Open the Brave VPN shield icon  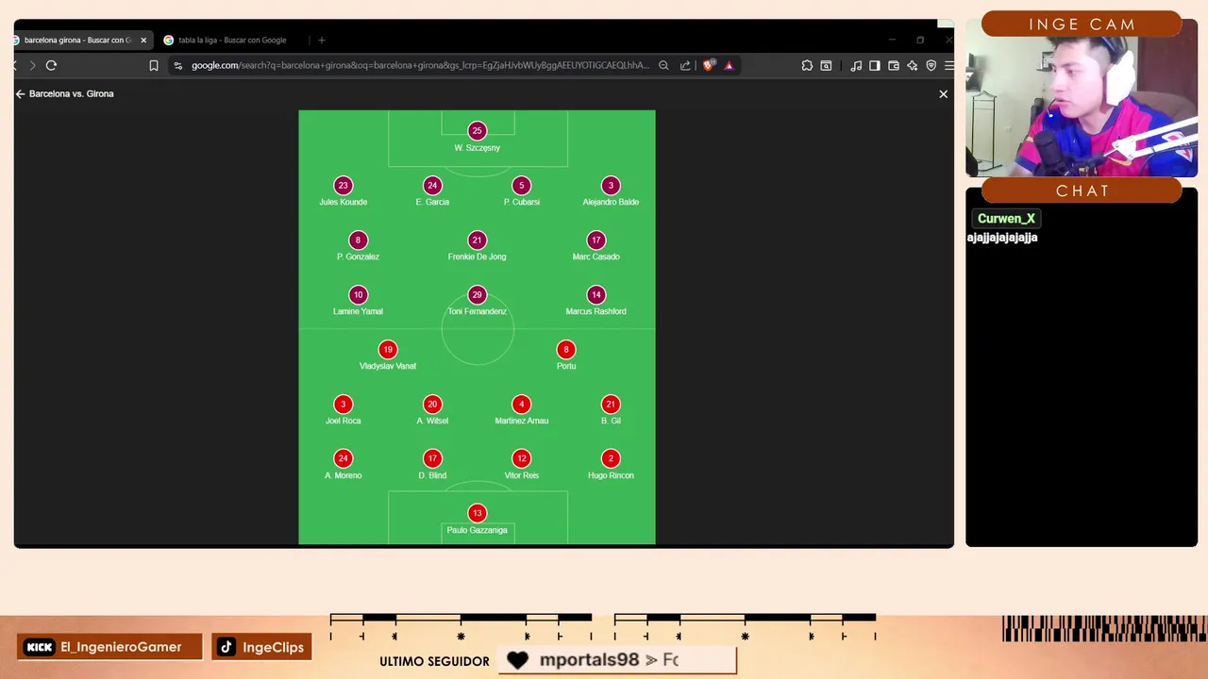click(x=931, y=65)
